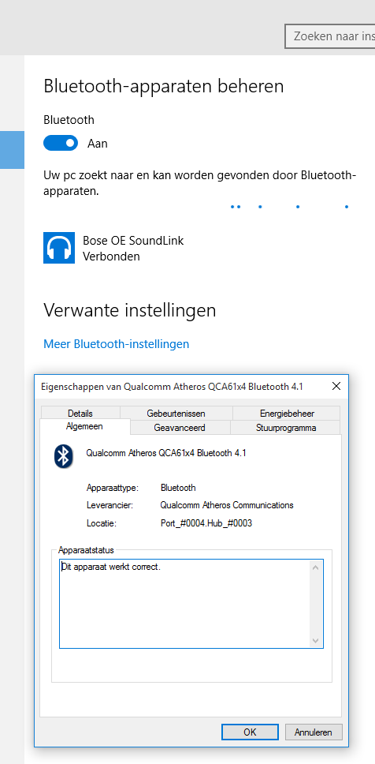The height and width of the screenshot is (764, 375).
Task: Click inside the Apparaatstatus text box
Action: pyautogui.click(x=185, y=604)
